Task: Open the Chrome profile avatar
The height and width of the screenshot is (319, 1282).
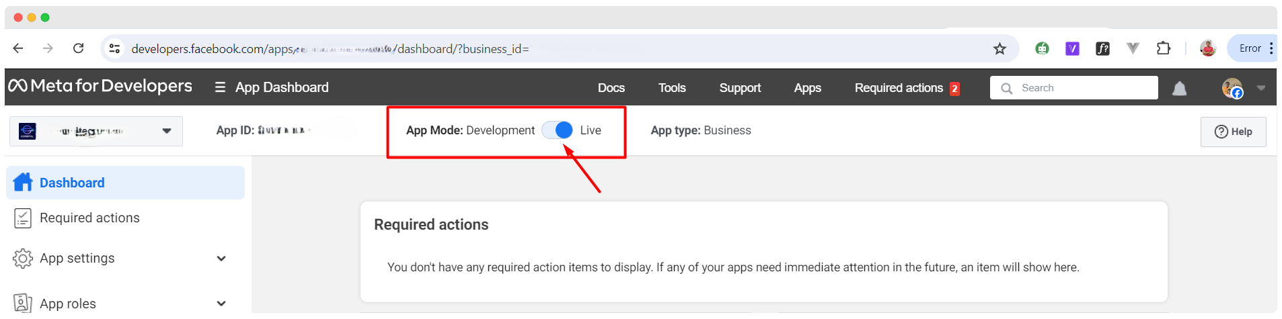Action: click(1208, 48)
